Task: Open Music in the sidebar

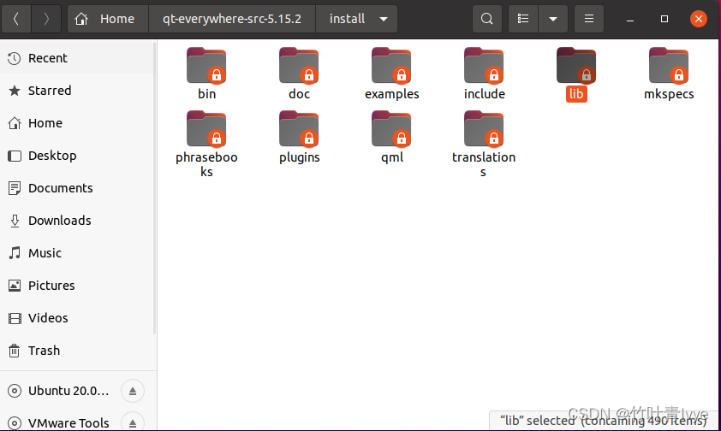Action: [78, 253]
